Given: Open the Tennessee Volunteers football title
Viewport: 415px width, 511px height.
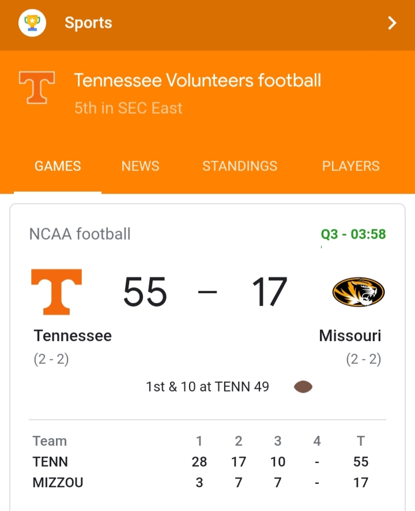Looking at the screenshot, I should click(197, 80).
